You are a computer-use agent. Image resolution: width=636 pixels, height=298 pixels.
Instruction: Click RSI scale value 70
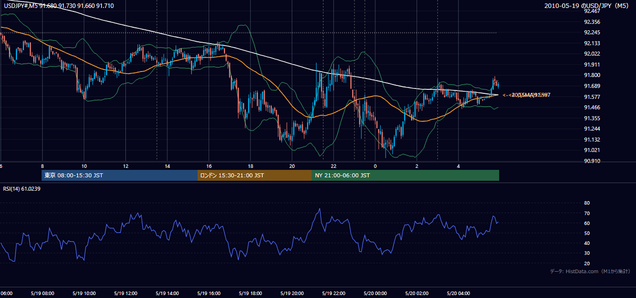coord(587,213)
